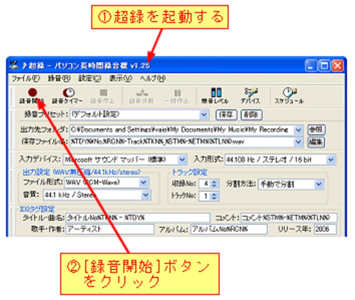Viewport: 355px width, 300px height.
Task: Click the 参照 browse folder button
Action: tap(316, 130)
